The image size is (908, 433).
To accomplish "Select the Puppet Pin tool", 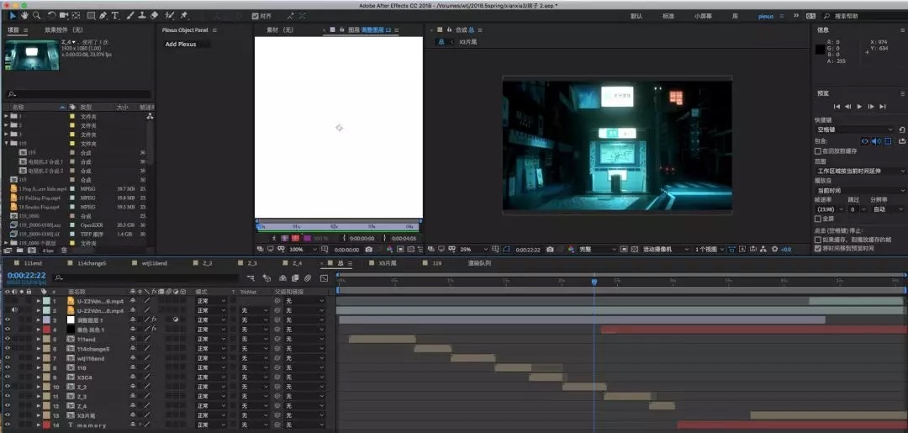I will [184, 15].
